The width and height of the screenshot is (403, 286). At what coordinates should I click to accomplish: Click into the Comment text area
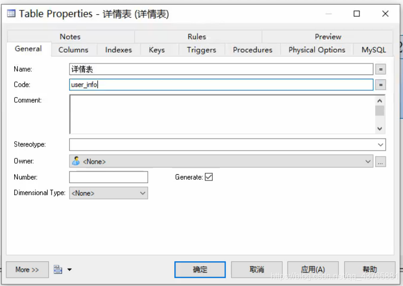coord(222,114)
